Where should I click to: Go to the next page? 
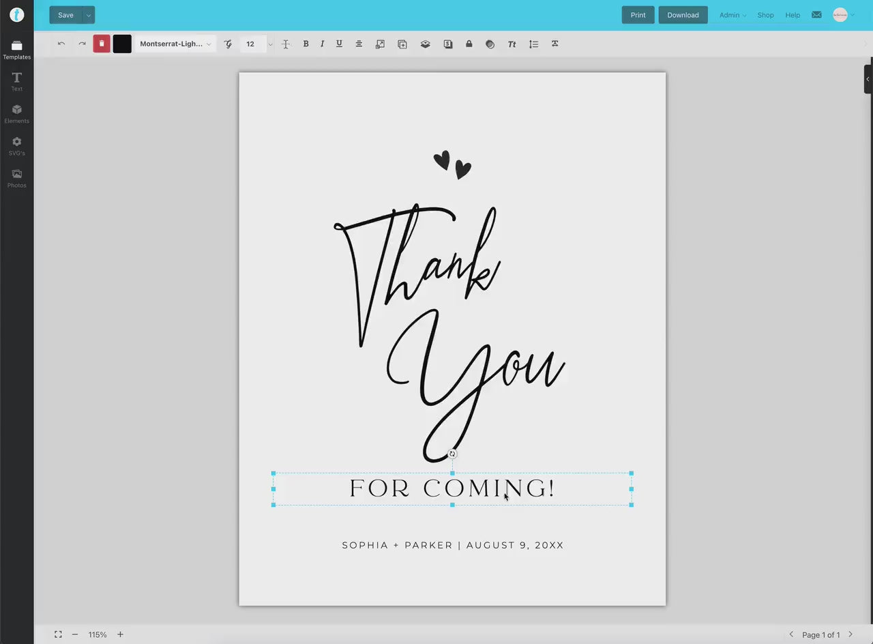tap(850, 634)
